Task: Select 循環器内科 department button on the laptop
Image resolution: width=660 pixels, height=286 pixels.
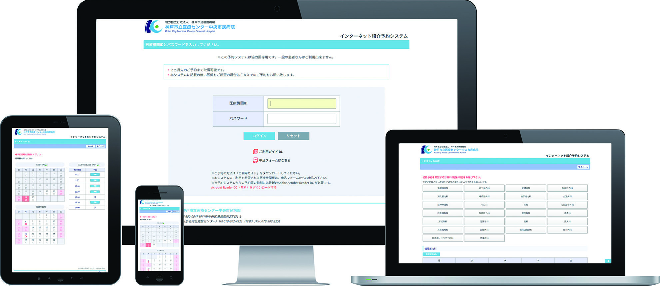Action: point(443,188)
